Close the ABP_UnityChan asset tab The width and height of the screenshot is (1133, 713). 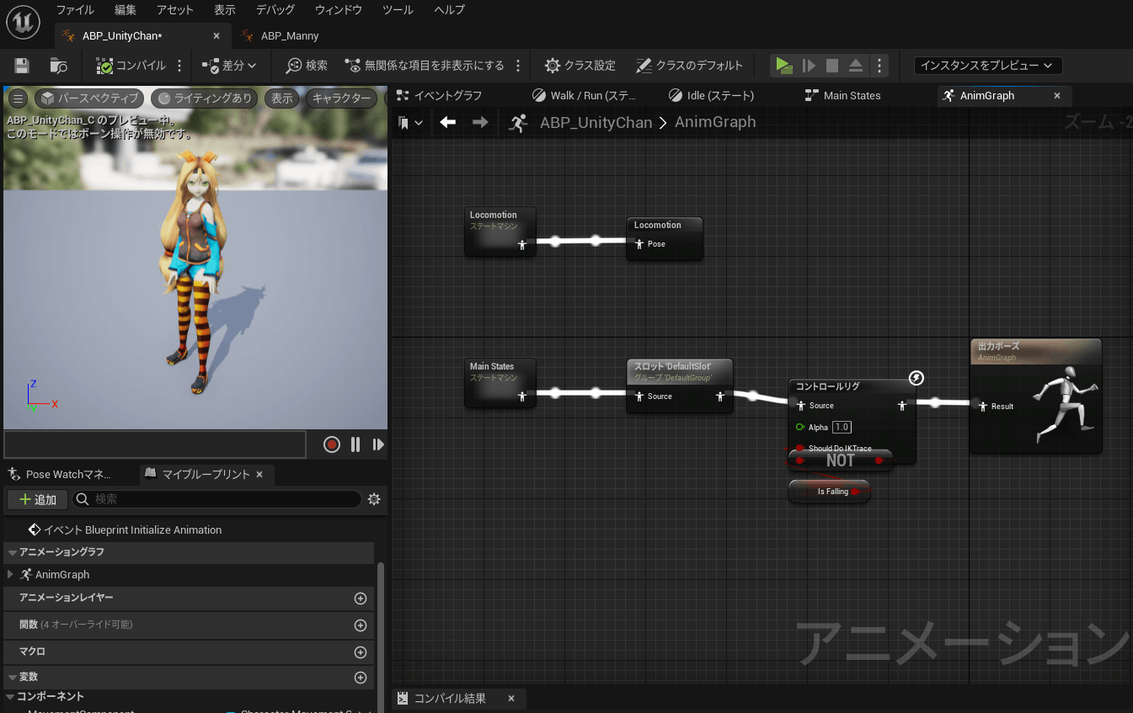pos(216,36)
